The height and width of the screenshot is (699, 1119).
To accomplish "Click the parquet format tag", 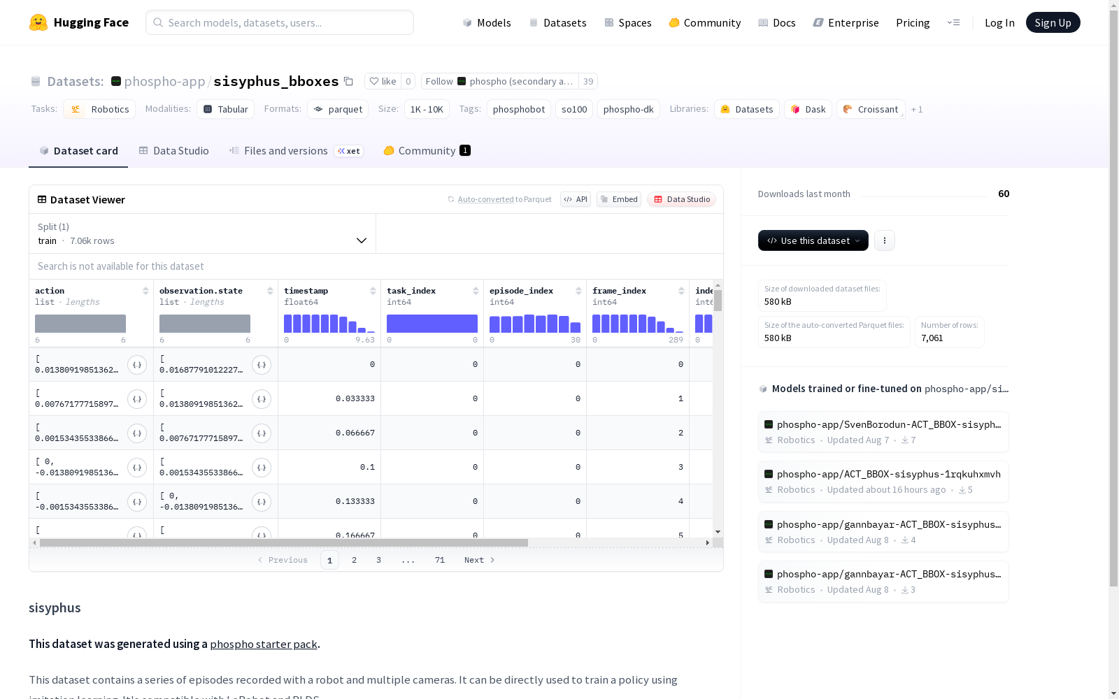I will click(338, 109).
